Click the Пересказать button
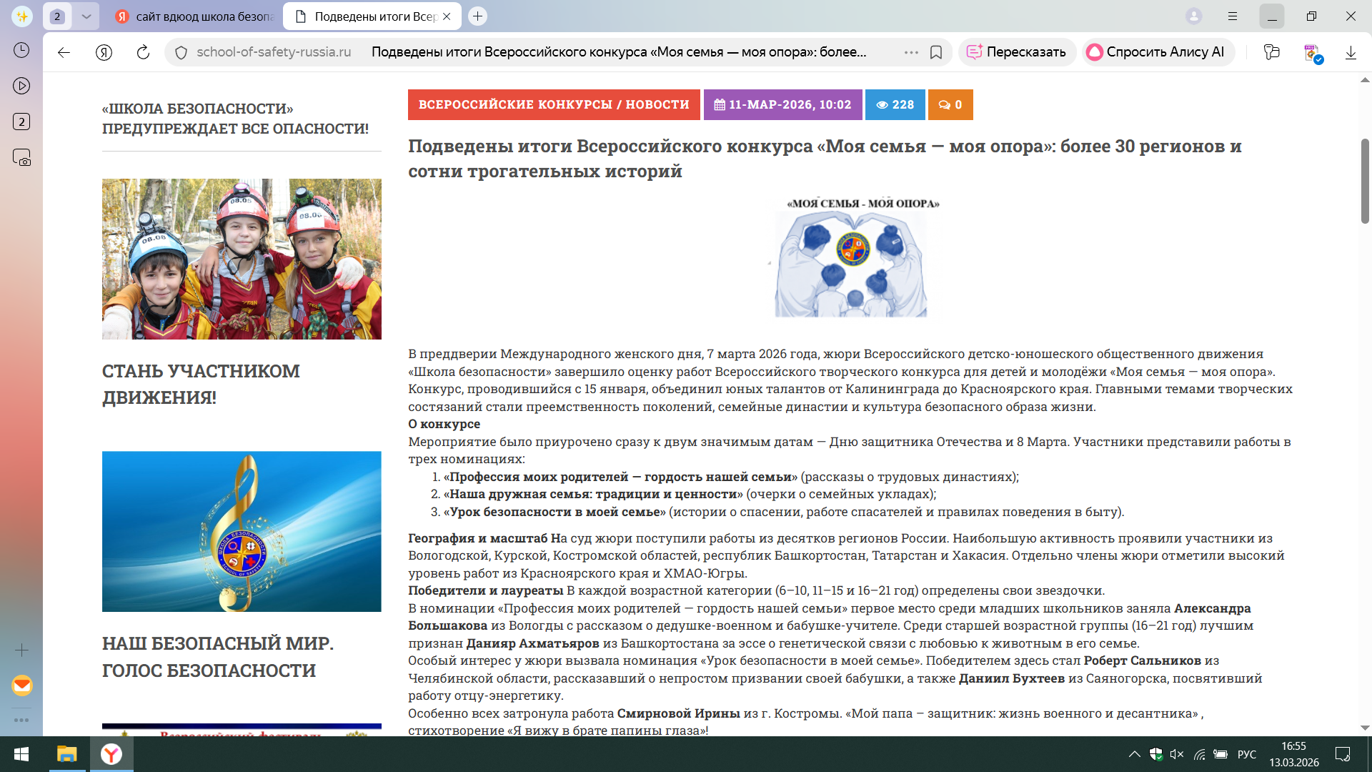Viewport: 1372px width, 772px height. point(1017,52)
